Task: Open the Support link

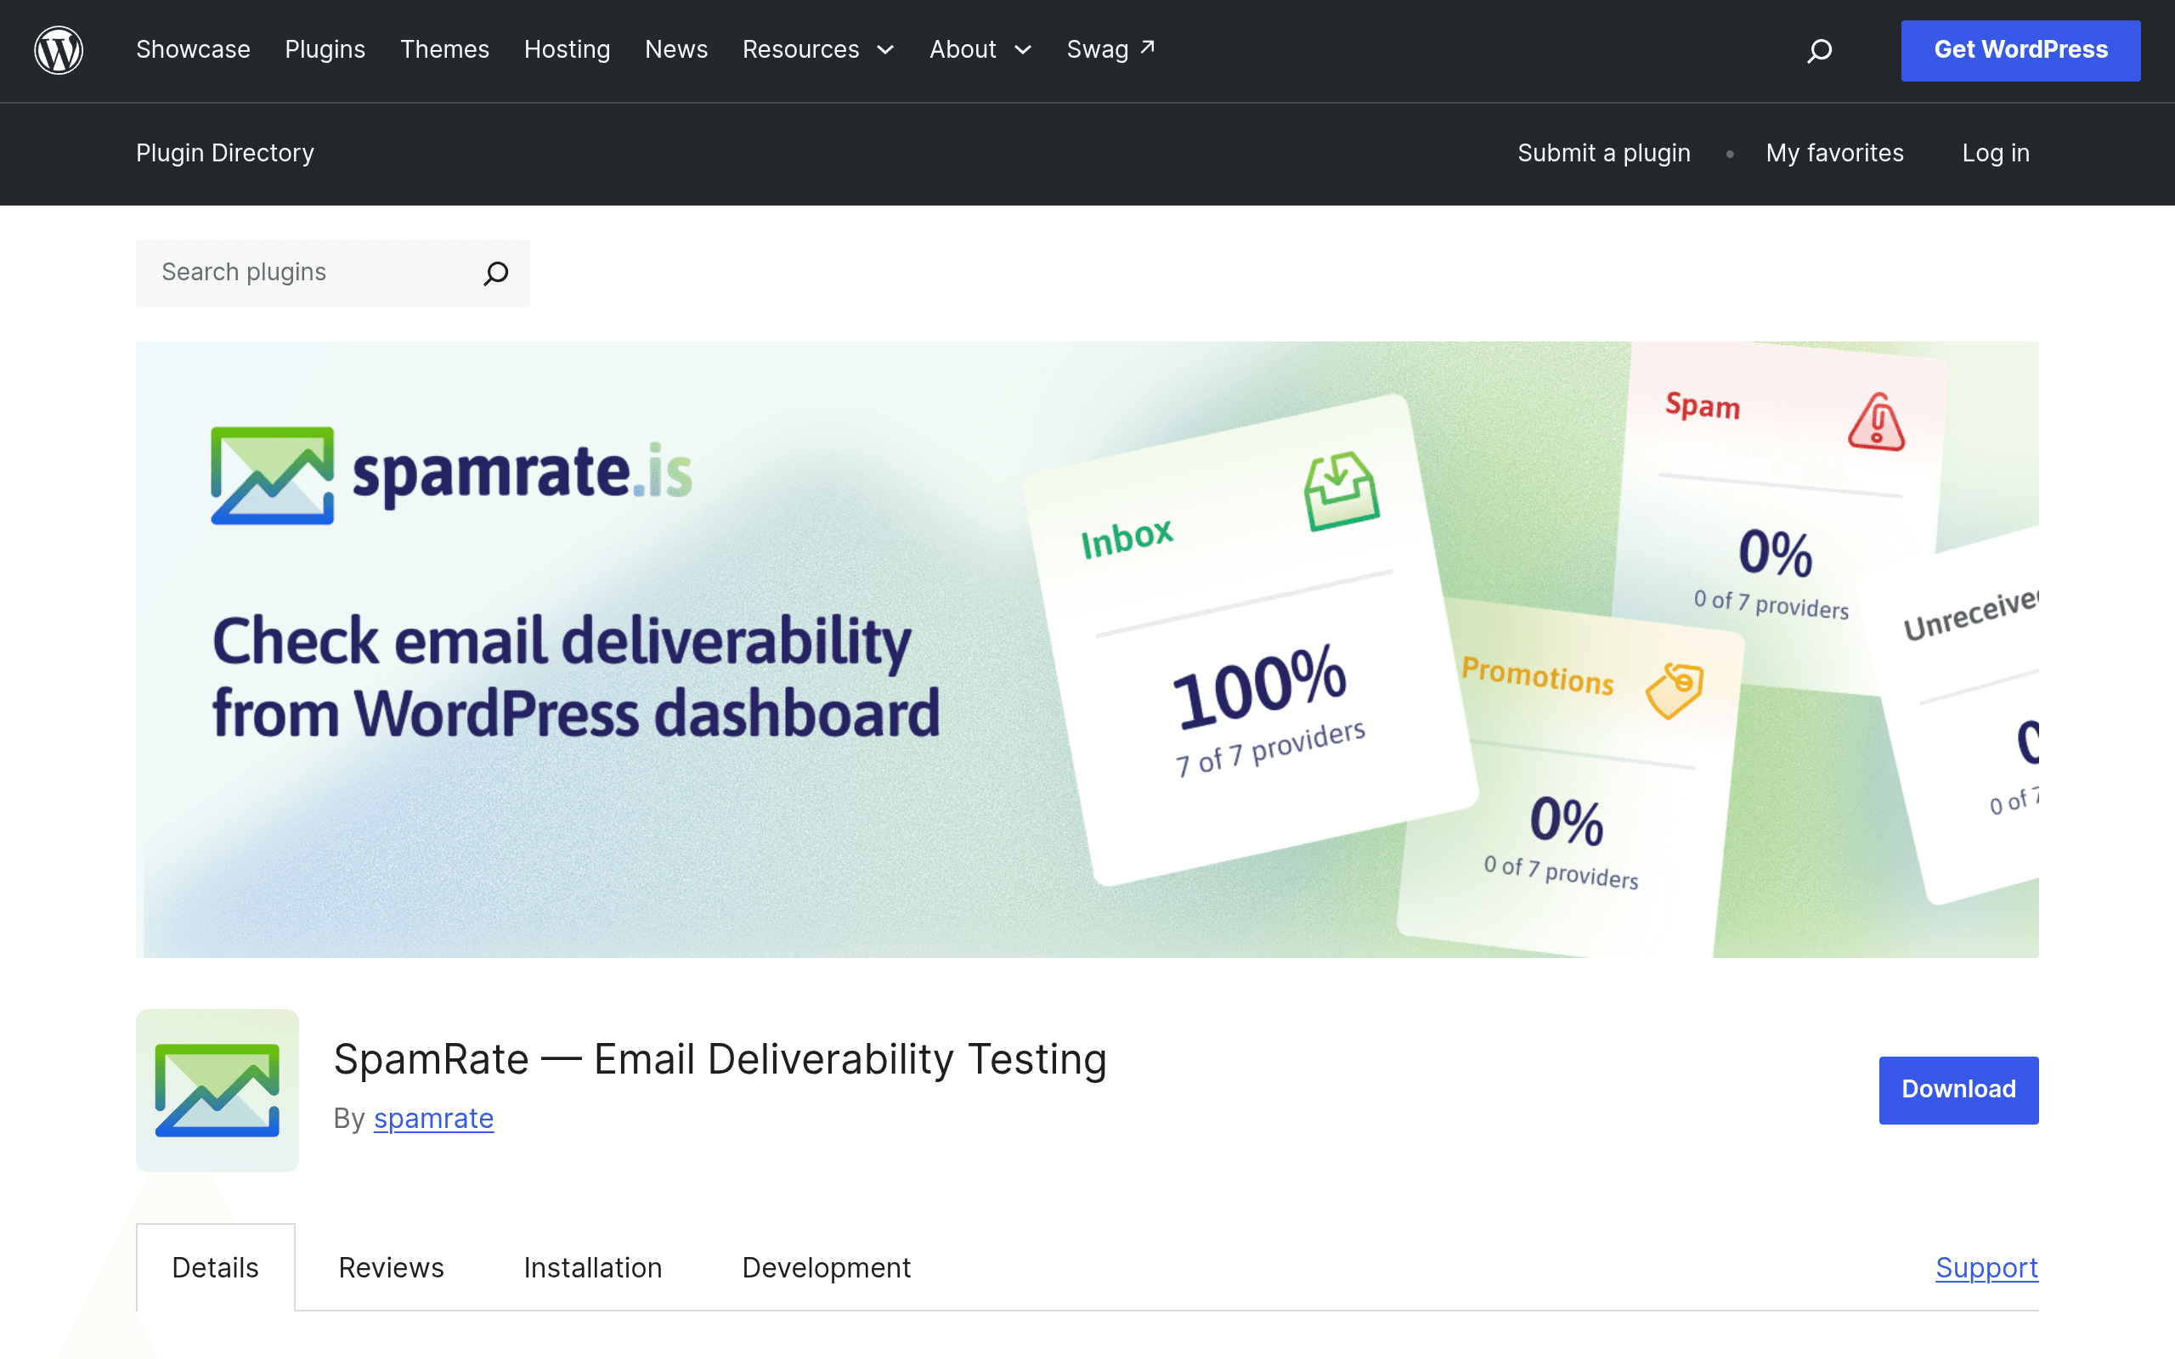Action: pyautogui.click(x=1987, y=1267)
